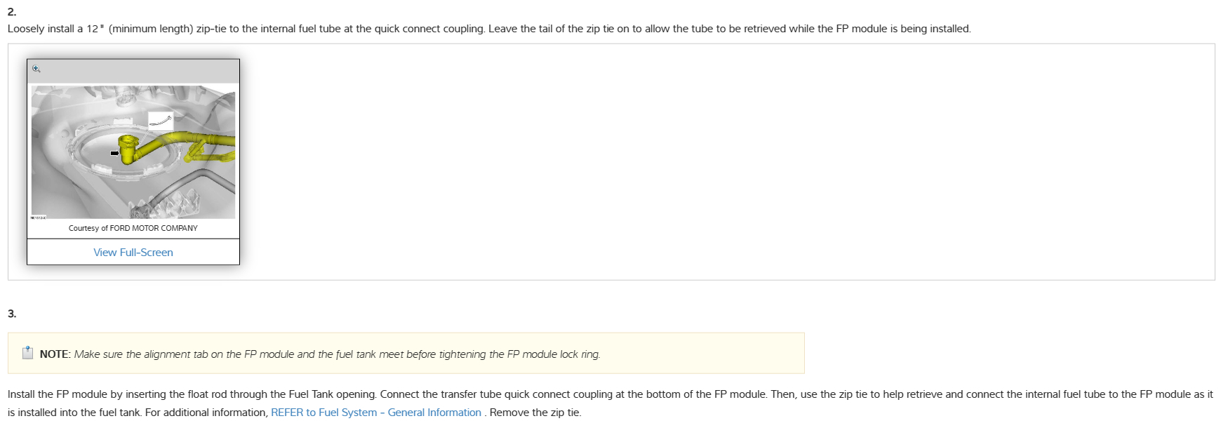Click the magnifier zoom icon above the diagram
The width and height of the screenshot is (1221, 428).
(36, 69)
